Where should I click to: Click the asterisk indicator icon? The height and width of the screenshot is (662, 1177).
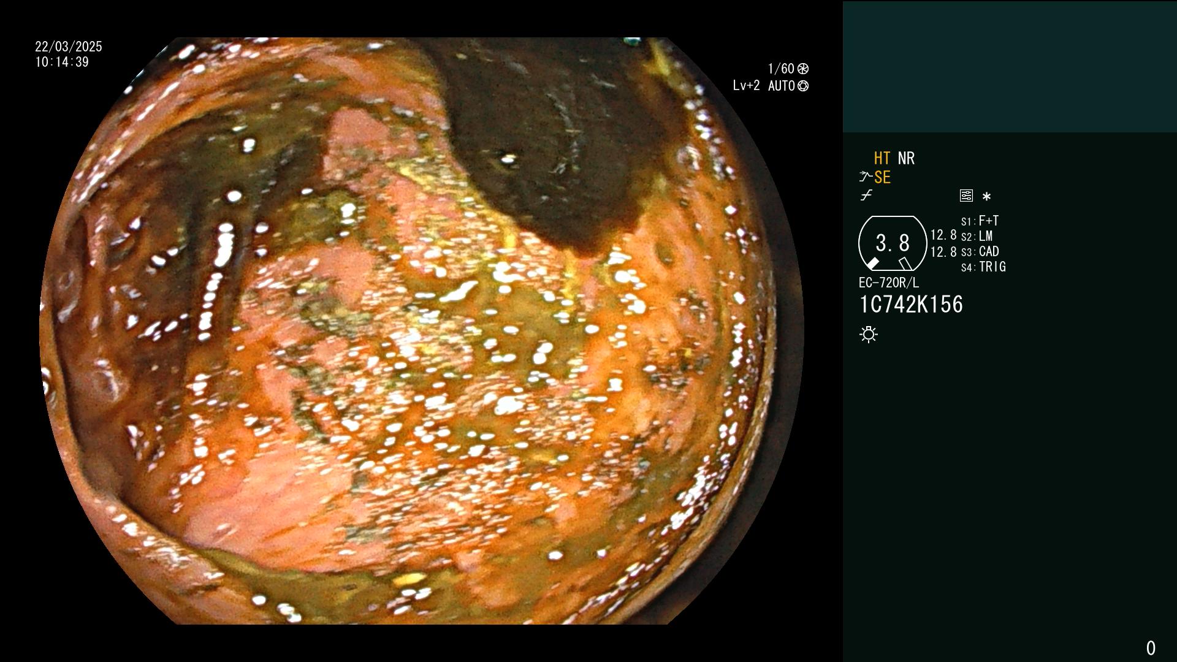click(x=986, y=196)
